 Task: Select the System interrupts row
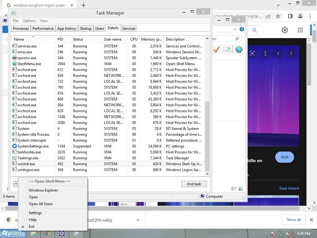tap(108, 140)
